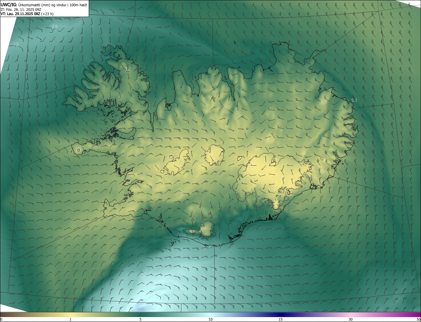
Task: Click the 1.1 value label on Vatnajökull
Action: point(251,166)
